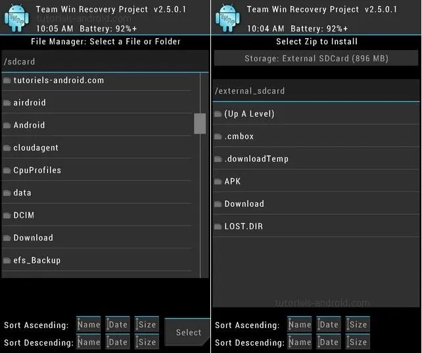Sort descending by Name in zip installer
422x353 pixels.
(300, 342)
